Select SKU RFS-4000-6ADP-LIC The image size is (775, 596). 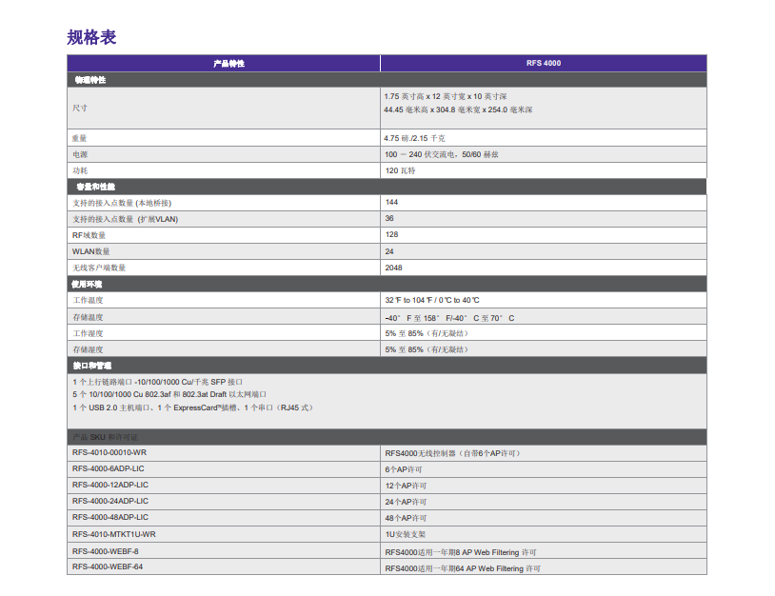point(109,469)
